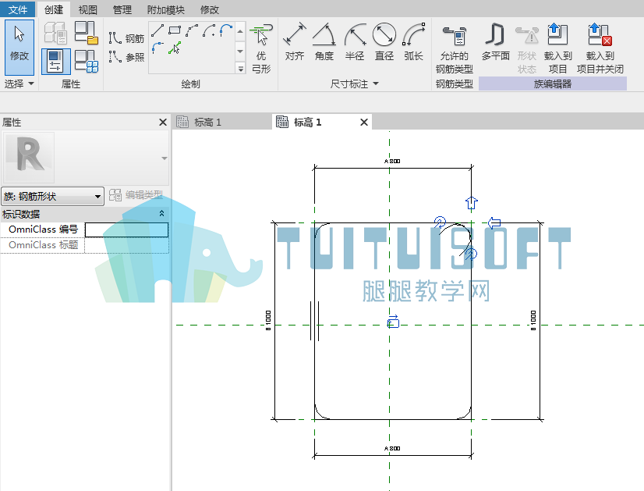The height and width of the screenshot is (491, 644).
Task: Select the 弧长 arc length tool
Action: pos(413,42)
